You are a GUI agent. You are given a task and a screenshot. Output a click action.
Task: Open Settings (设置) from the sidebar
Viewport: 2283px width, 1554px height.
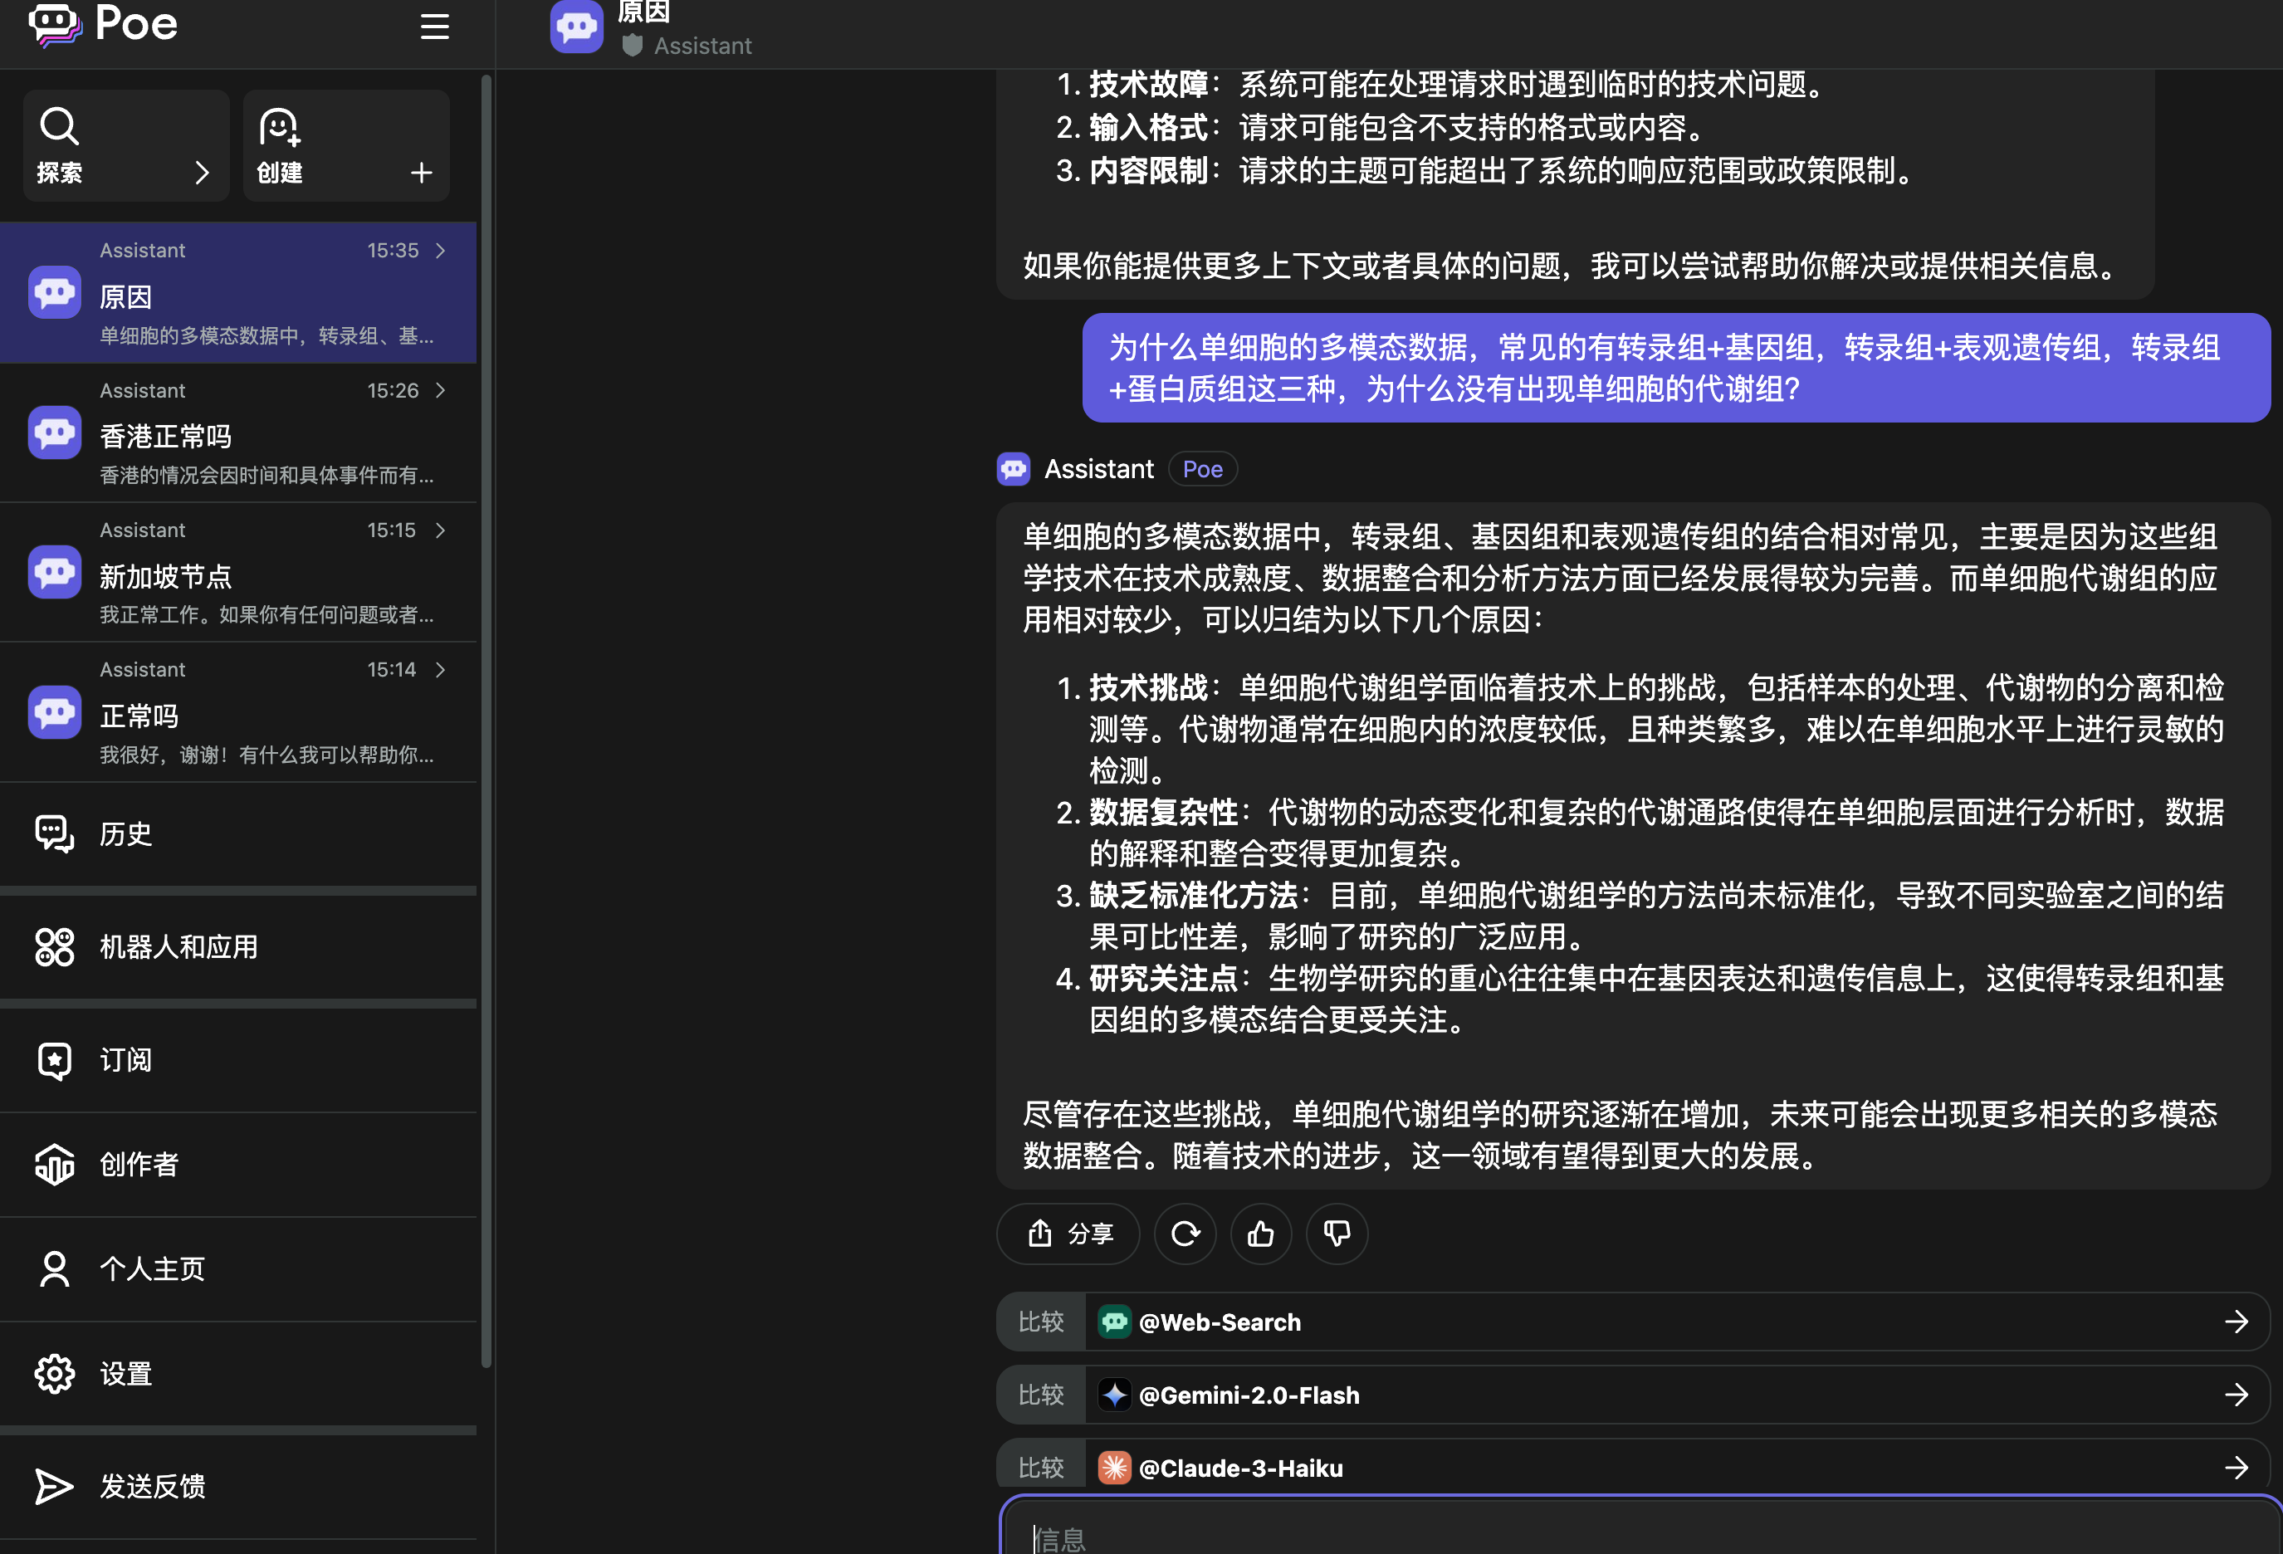(x=125, y=1373)
